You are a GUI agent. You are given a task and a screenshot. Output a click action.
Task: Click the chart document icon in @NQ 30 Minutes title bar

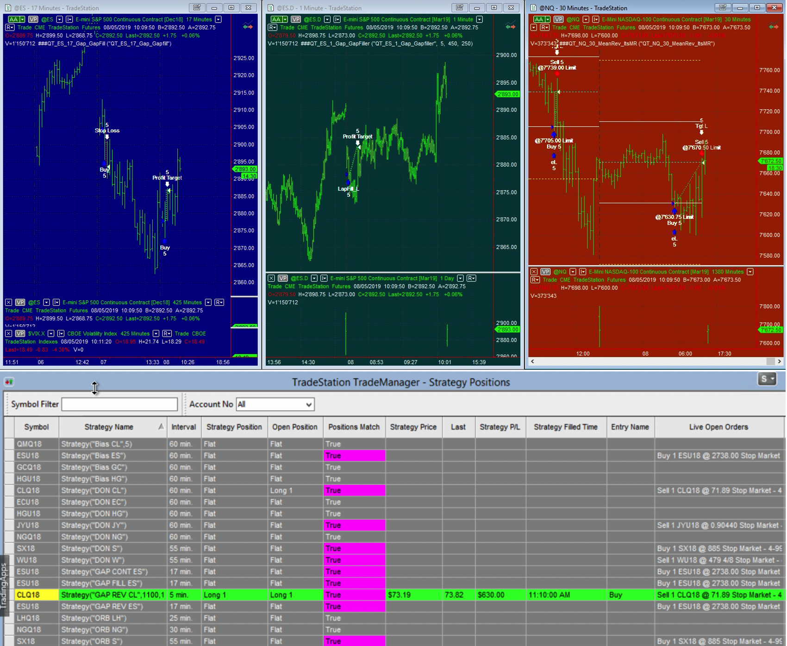coord(533,8)
